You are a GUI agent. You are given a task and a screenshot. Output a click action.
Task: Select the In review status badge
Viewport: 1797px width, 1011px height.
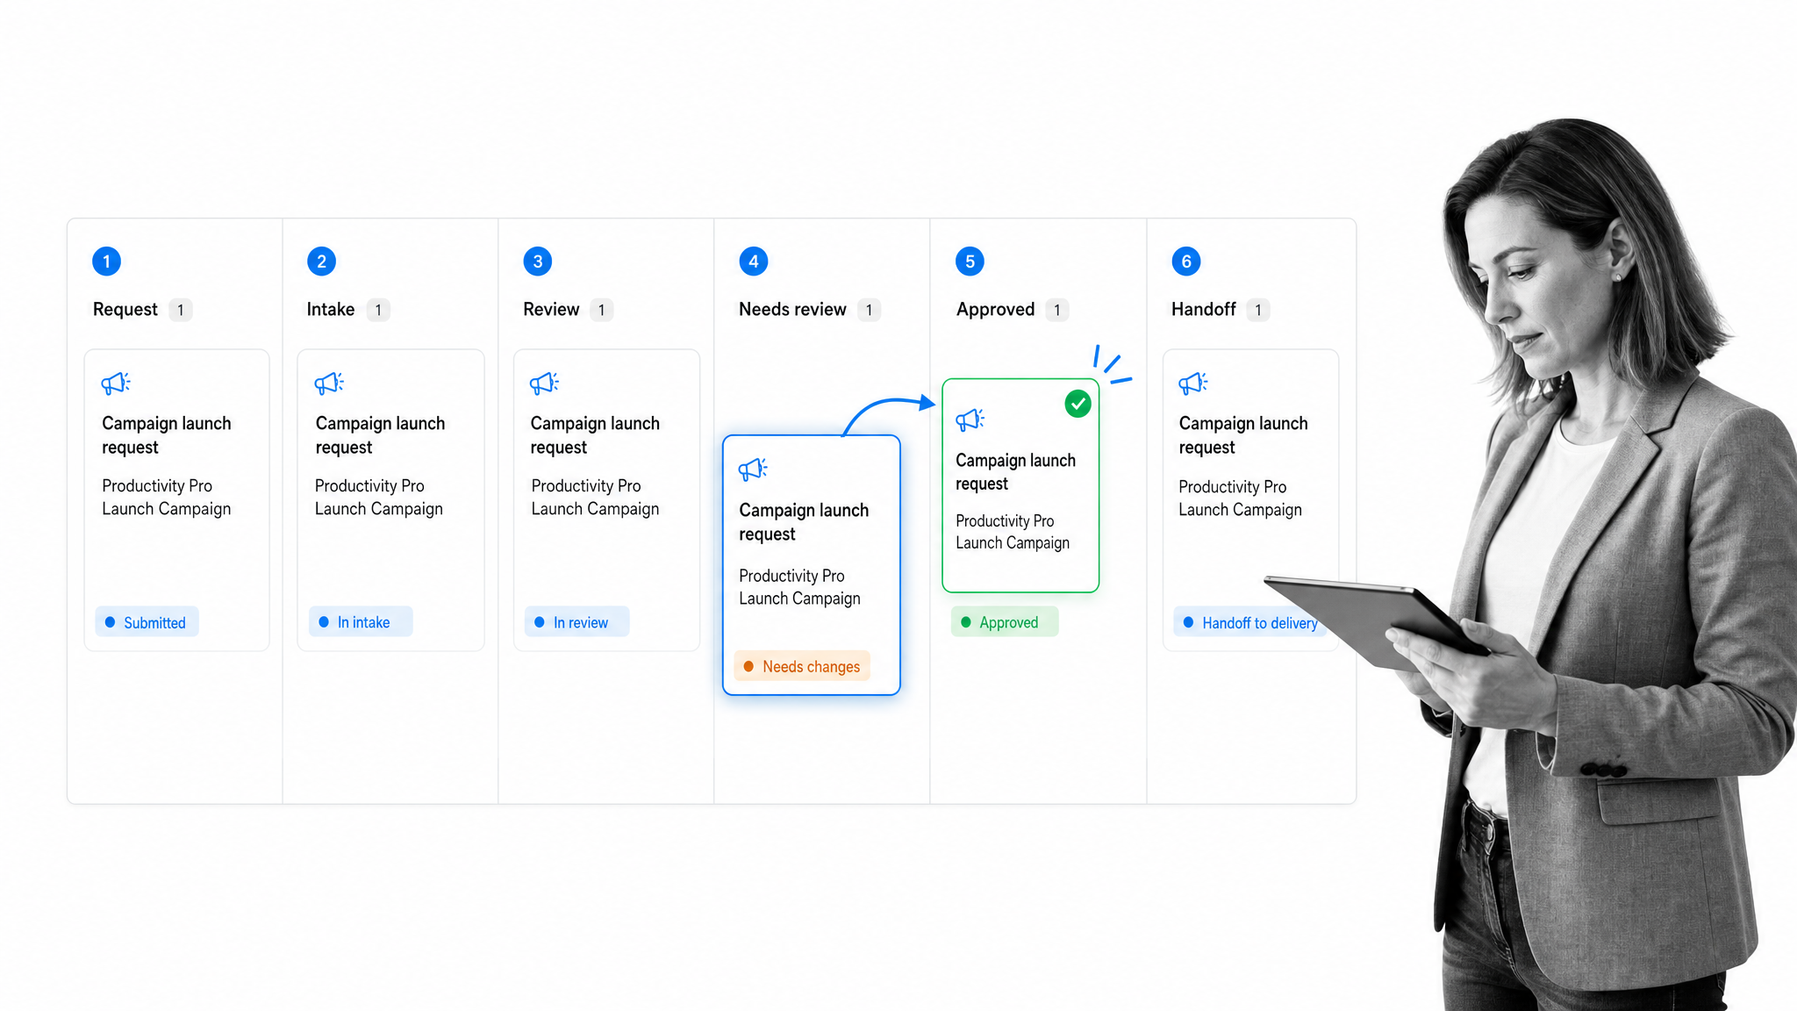point(576,621)
